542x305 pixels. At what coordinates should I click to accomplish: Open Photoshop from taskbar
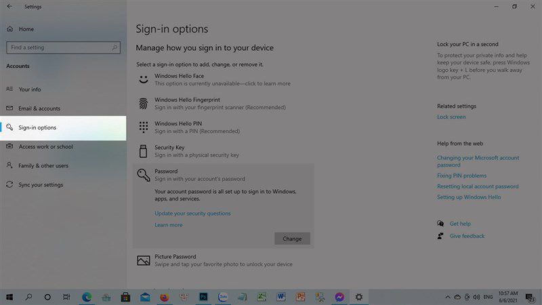point(203,297)
